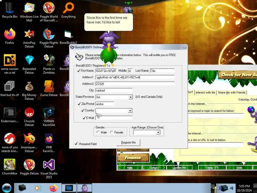Click the Address1 input field

pyautogui.click(x=135, y=77)
